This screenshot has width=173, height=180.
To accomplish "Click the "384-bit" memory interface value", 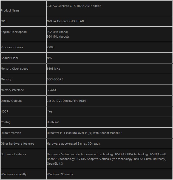I will (x=51, y=90).
